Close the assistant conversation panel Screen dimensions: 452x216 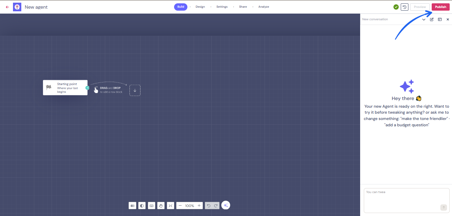448,19
